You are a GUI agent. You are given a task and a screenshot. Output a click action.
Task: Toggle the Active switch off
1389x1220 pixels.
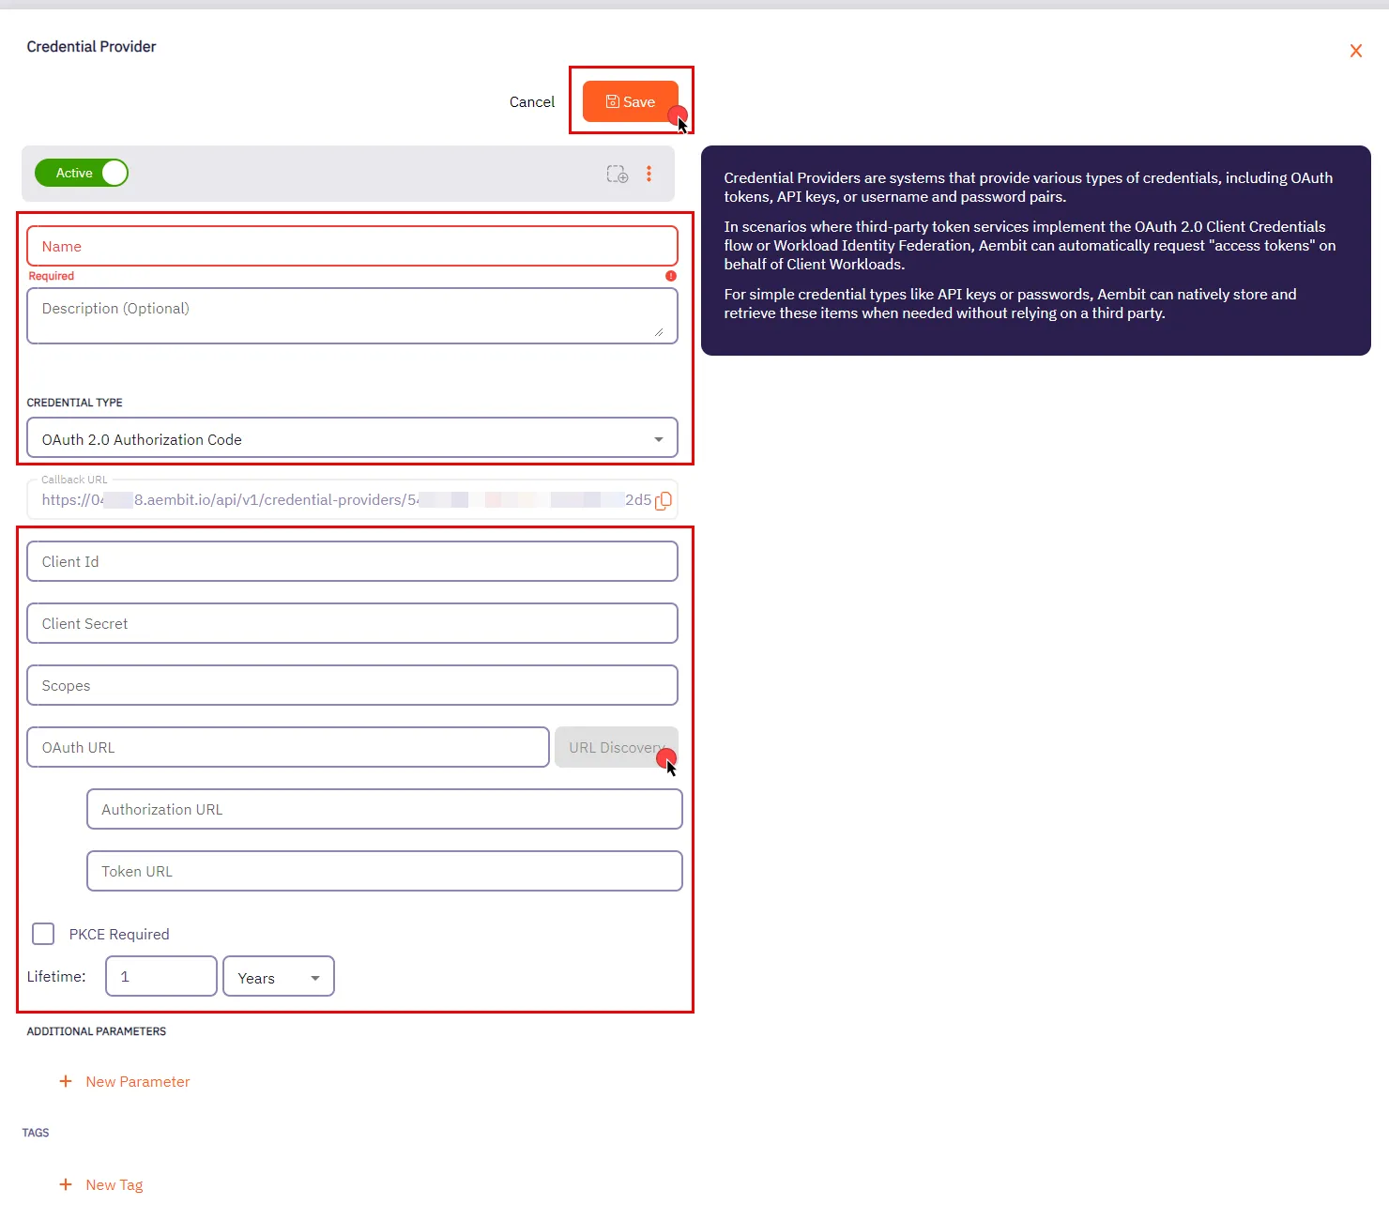point(82,173)
